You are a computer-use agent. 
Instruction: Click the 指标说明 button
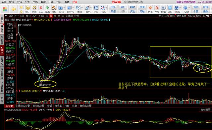tap(205, 110)
